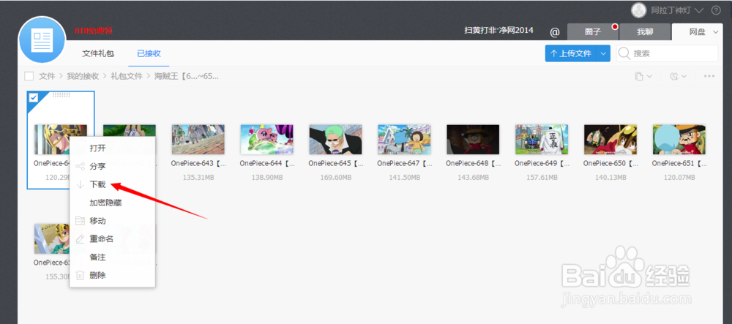
Task: Click 海贼王 folder in the breadcrumb
Action: [186, 76]
